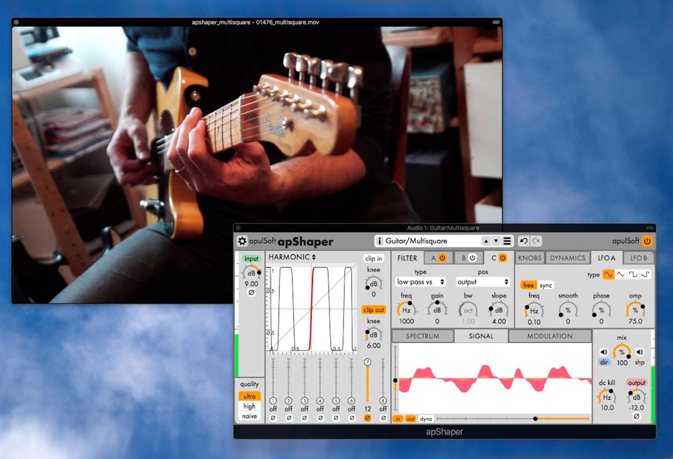
Task: Open filter type 'low pass vs' dropdown
Action: [421, 282]
